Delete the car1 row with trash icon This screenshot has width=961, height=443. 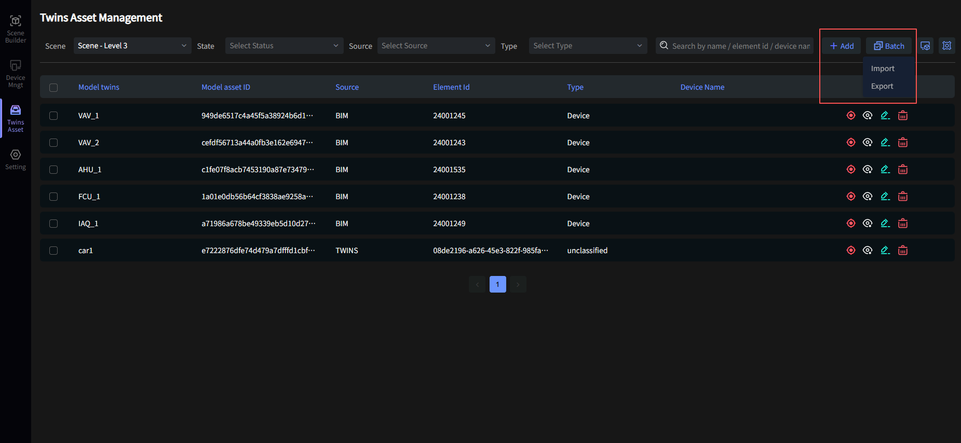[x=903, y=251]
